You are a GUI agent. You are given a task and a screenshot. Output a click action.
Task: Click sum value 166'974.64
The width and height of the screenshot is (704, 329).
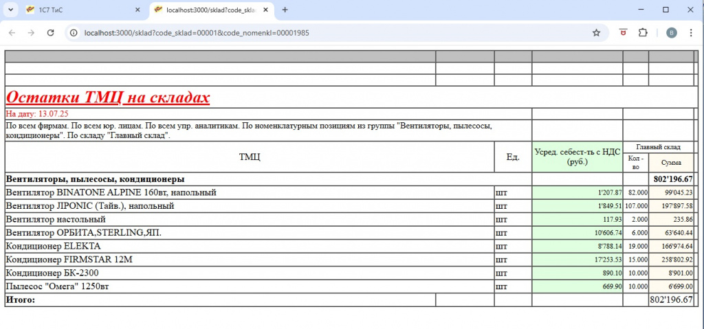[679, 247]
